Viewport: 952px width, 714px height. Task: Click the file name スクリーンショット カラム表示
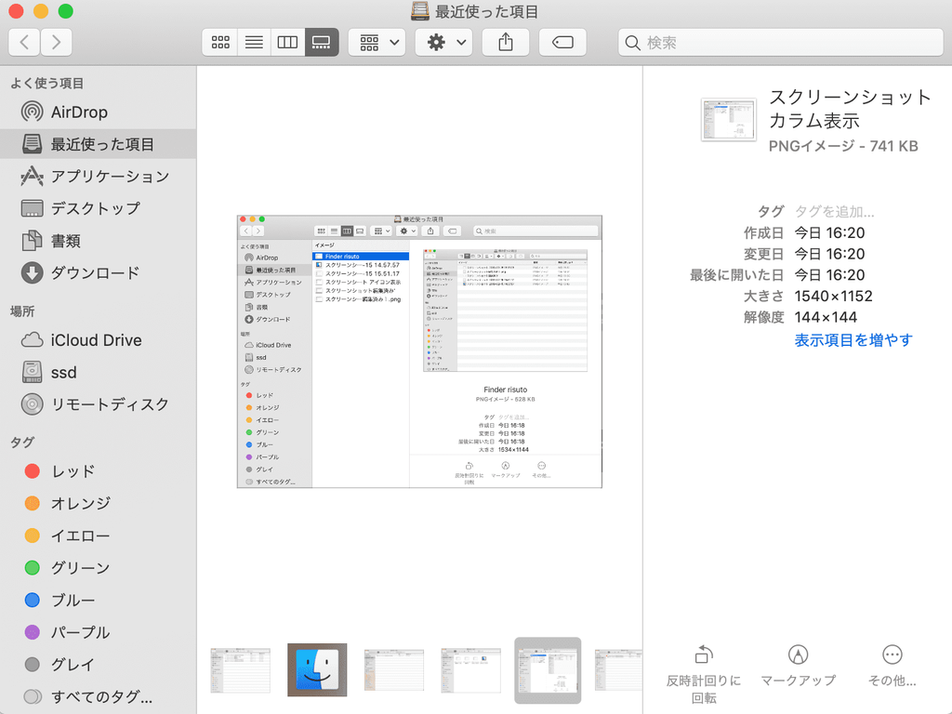pos(850,109)
